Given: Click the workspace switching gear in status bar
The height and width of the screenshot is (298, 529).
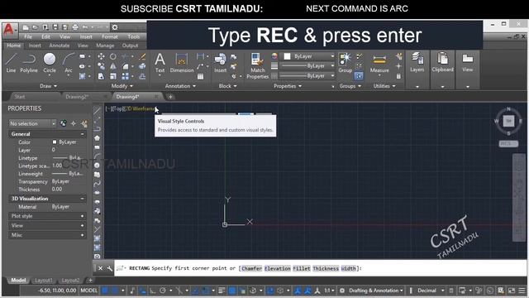Looking at the screenshot, I should pos(341,291).
